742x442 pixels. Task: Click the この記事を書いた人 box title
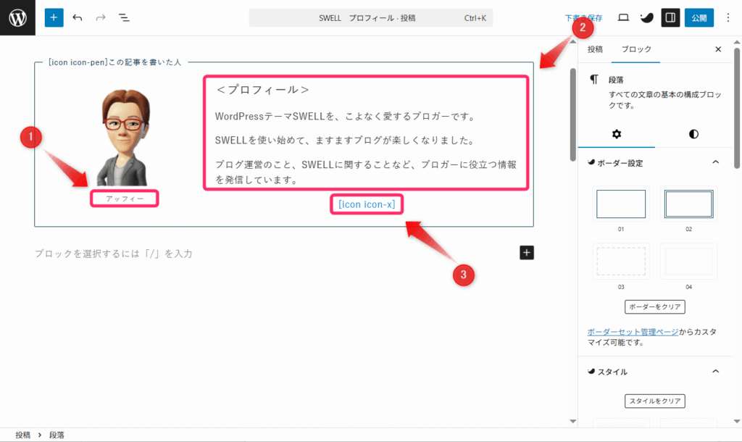pos(115,62)
